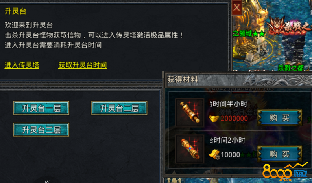Click the 获得材料 panel title bar
This screenshot has height=183, width=312.
(x=238, y=80)
